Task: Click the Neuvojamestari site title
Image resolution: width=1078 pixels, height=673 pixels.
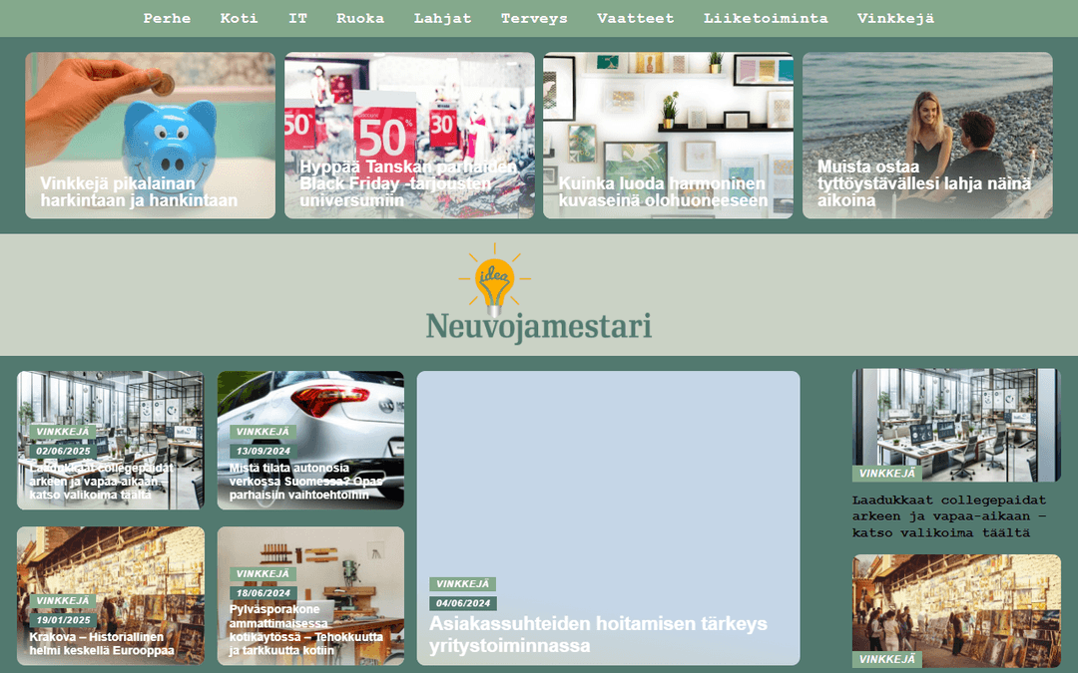Action: (x=539, y=326)
